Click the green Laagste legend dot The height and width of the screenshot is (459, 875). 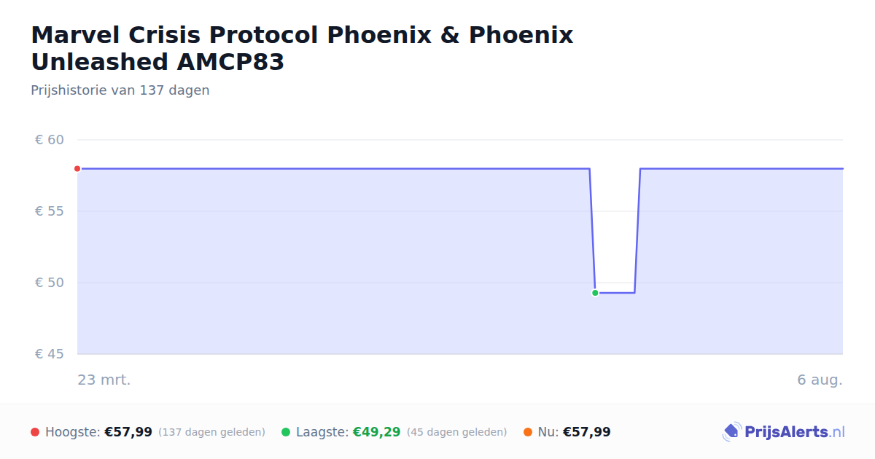[x=286, y=432]
